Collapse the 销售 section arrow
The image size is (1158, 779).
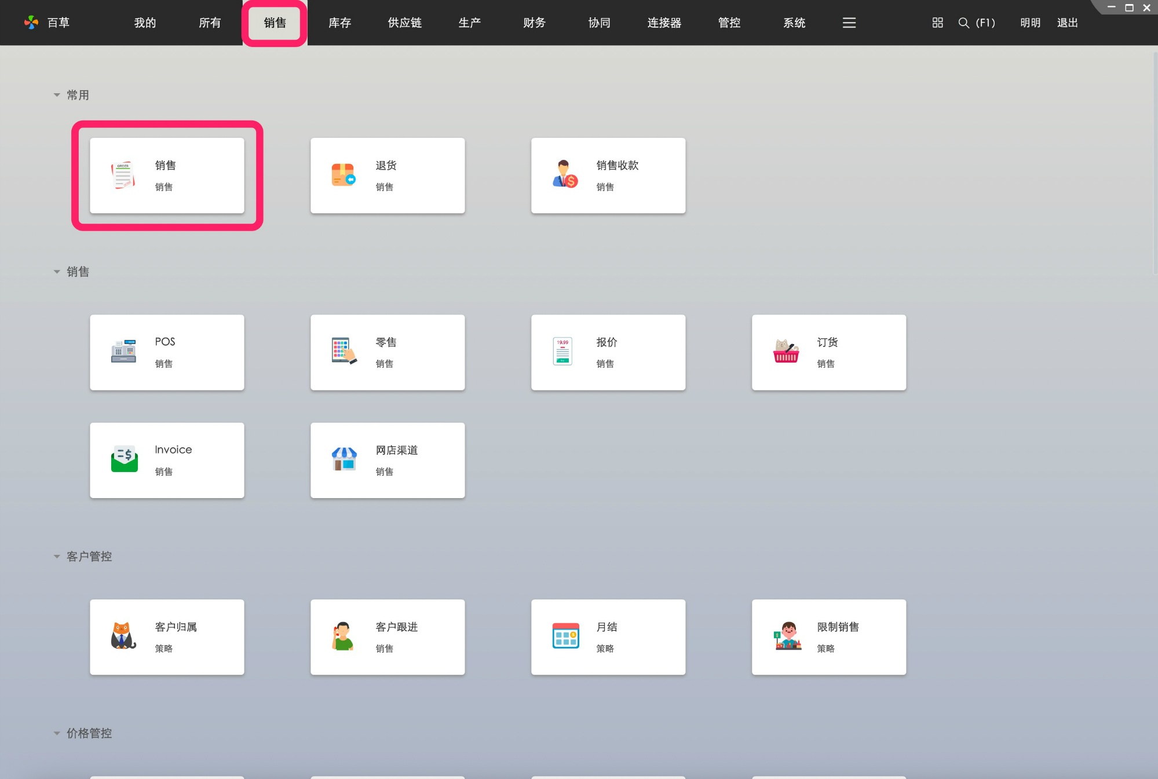(57, 272)
